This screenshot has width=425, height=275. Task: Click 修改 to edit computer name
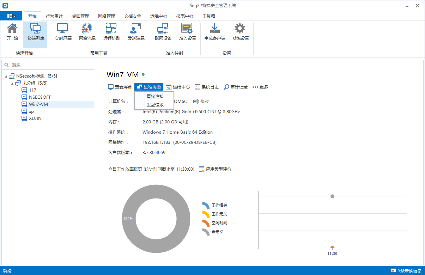[201, 101]
